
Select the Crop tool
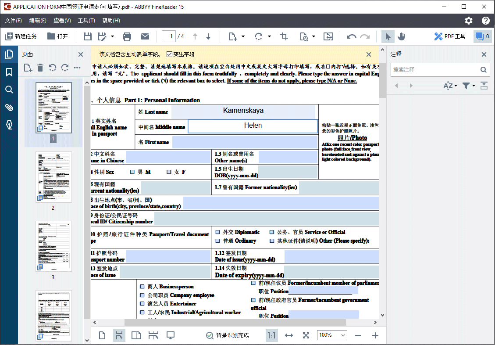[x=284, y=36]
